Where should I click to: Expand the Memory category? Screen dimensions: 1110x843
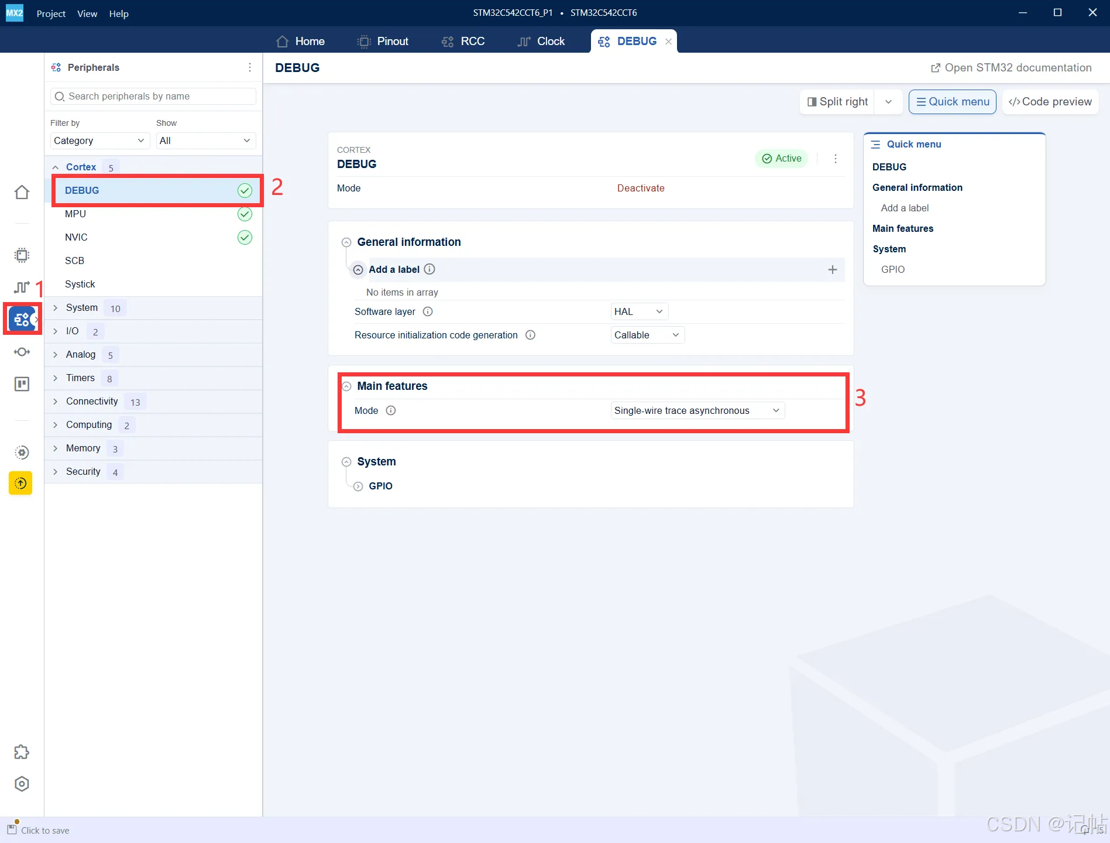56,448
